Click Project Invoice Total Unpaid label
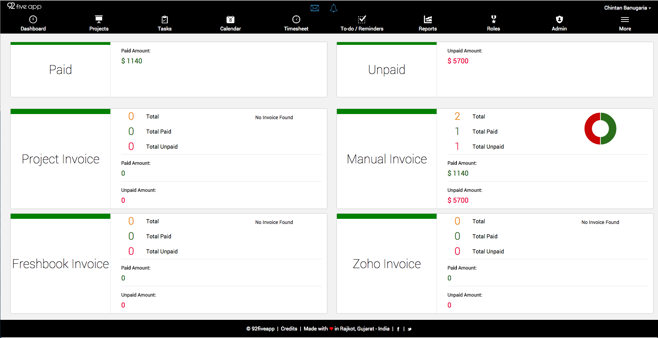 162,147
